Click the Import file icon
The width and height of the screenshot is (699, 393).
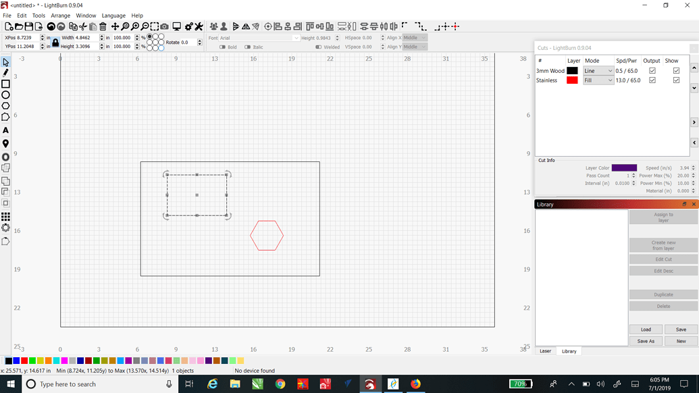38,26
